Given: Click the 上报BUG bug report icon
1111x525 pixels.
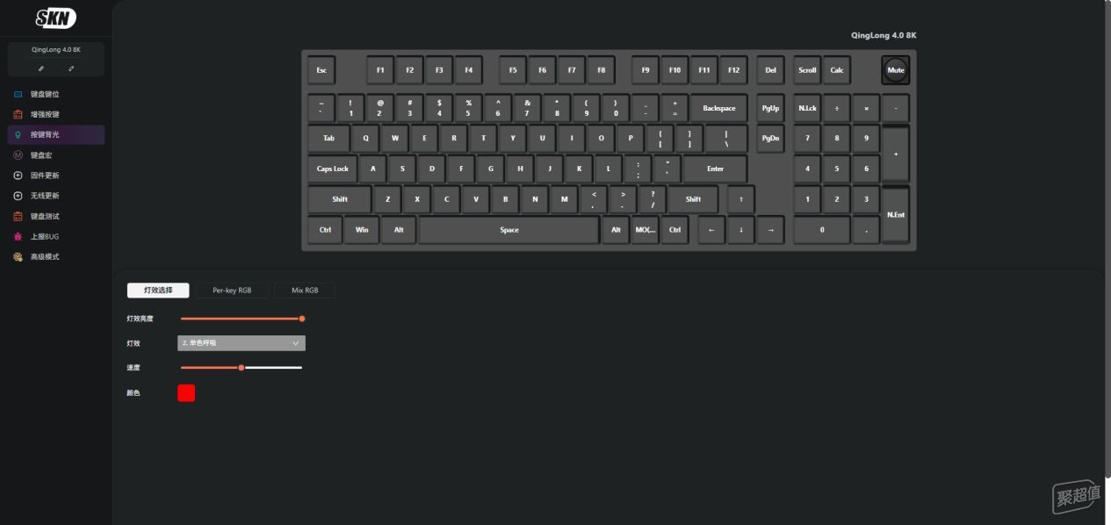Looking at the screenshot, I should pos(18,236).
